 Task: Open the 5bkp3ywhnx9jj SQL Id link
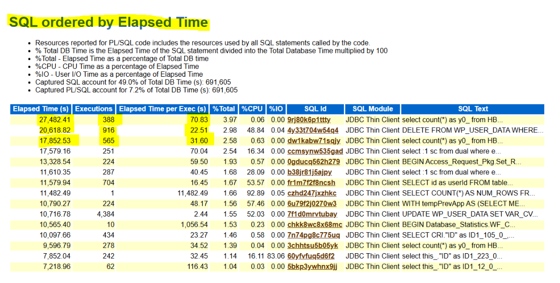pos(312,267)
